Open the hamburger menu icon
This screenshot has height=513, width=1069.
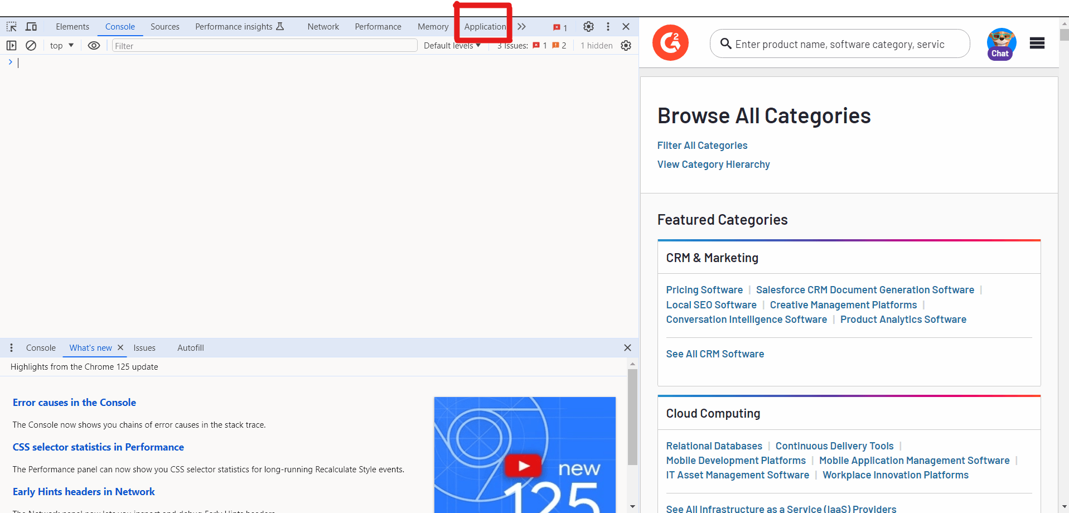1037,43
